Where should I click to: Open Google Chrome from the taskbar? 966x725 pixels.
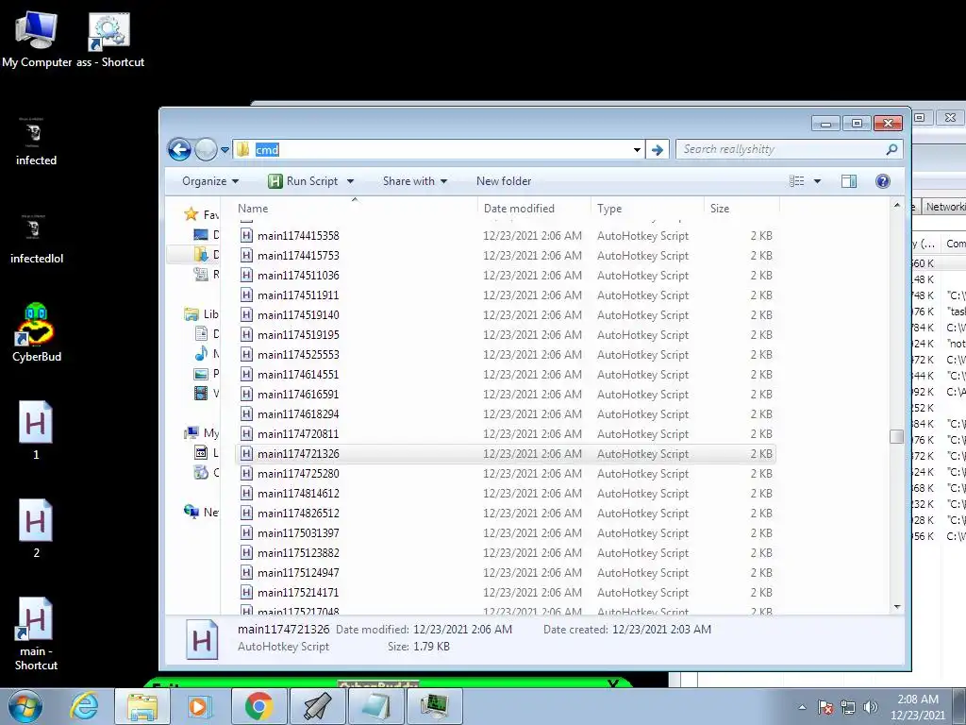coord(258,706)
